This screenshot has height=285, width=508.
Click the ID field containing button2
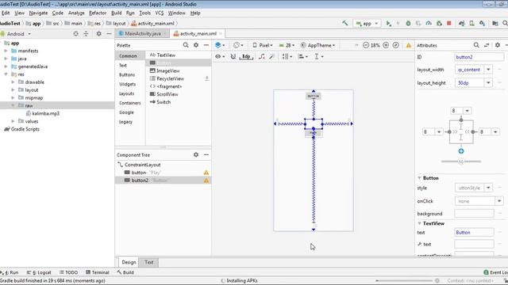click(x=479, y=57)
